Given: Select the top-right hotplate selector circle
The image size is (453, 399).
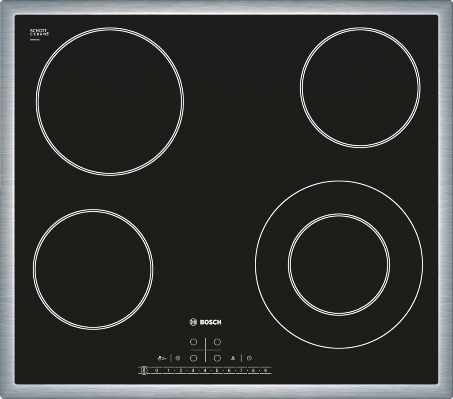Looking at the screenshot, I should coord(217,342).
